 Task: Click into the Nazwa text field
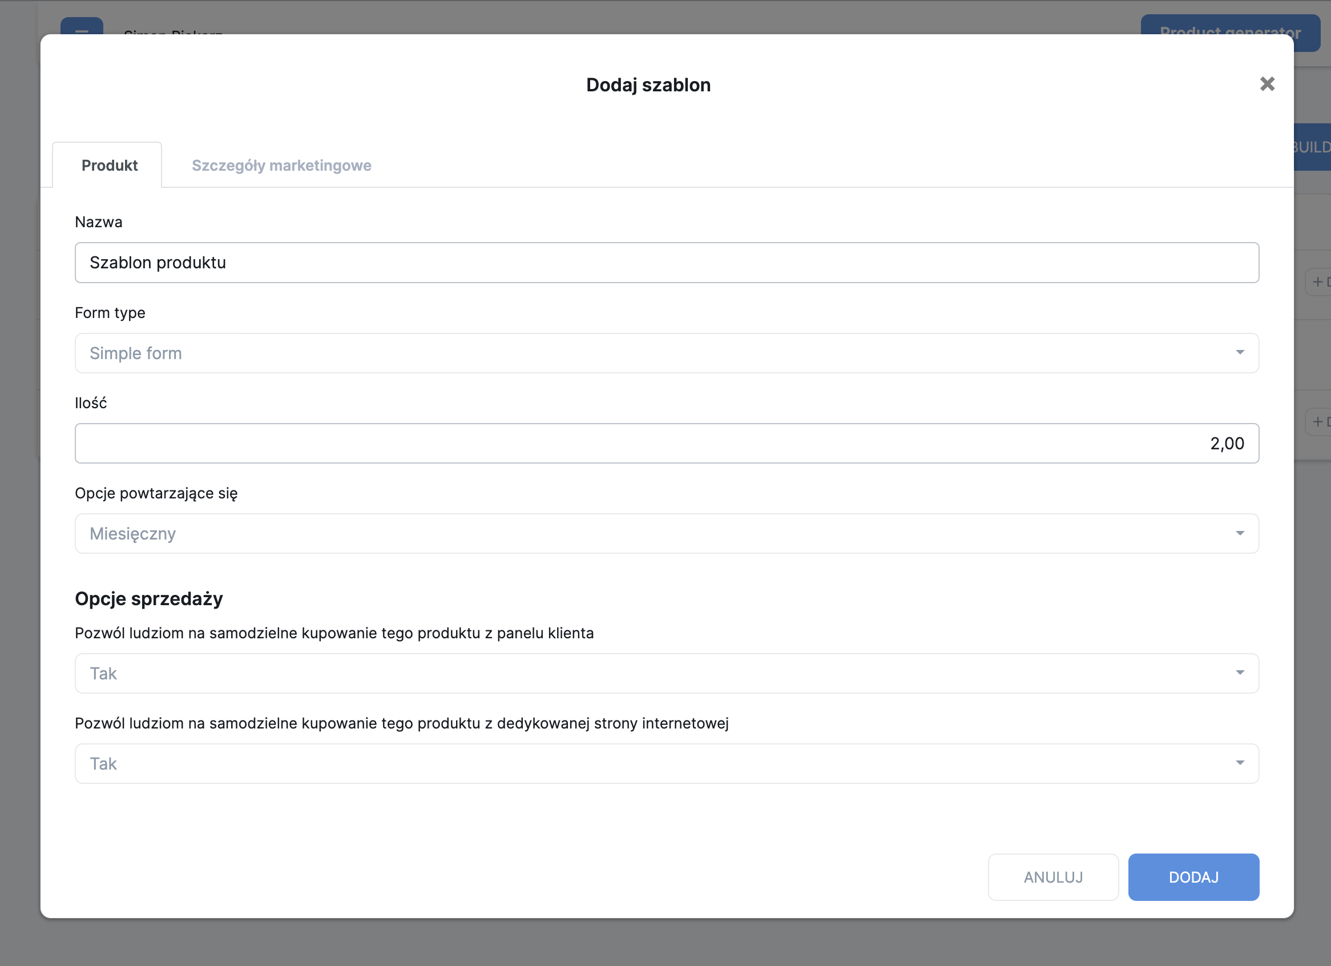tap(666, 262)
